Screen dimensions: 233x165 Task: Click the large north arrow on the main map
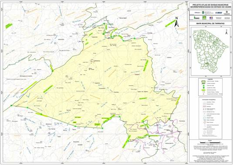coord(176,22)
